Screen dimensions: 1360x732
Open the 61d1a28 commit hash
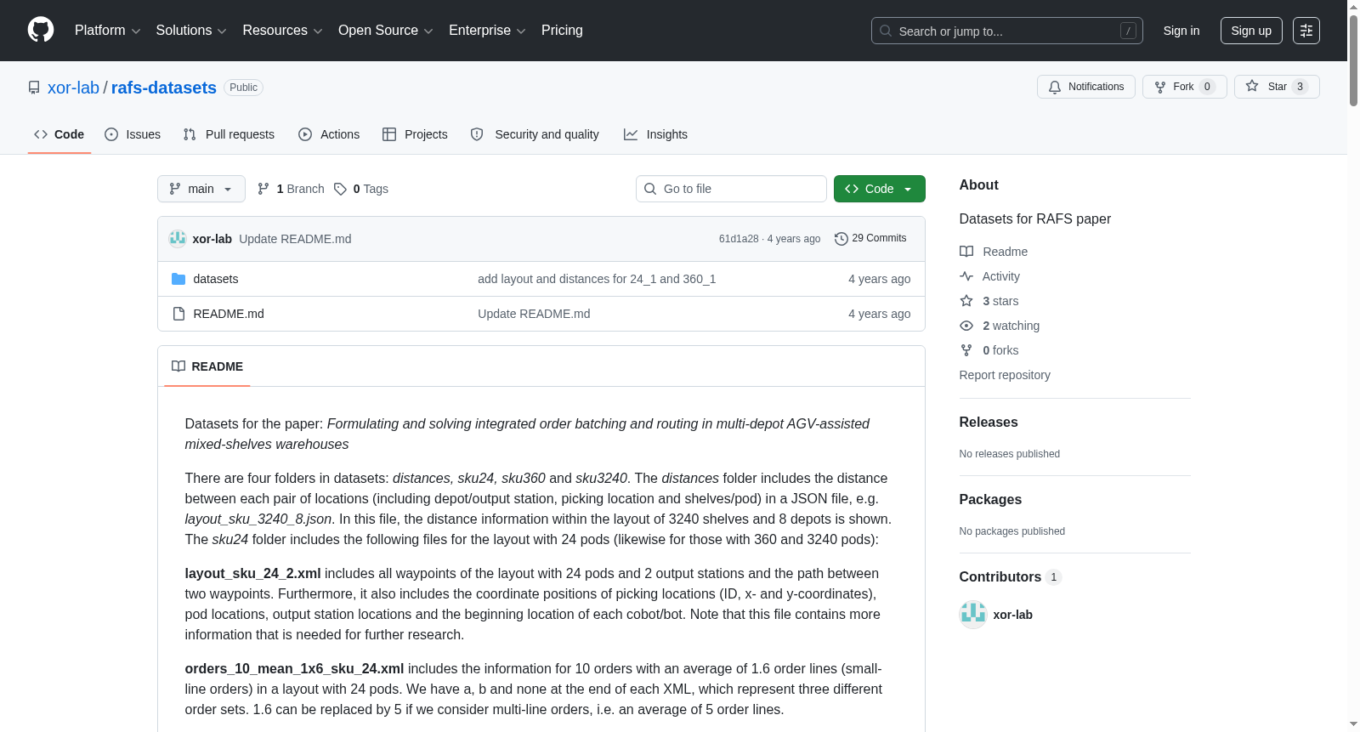click(739, 239)
